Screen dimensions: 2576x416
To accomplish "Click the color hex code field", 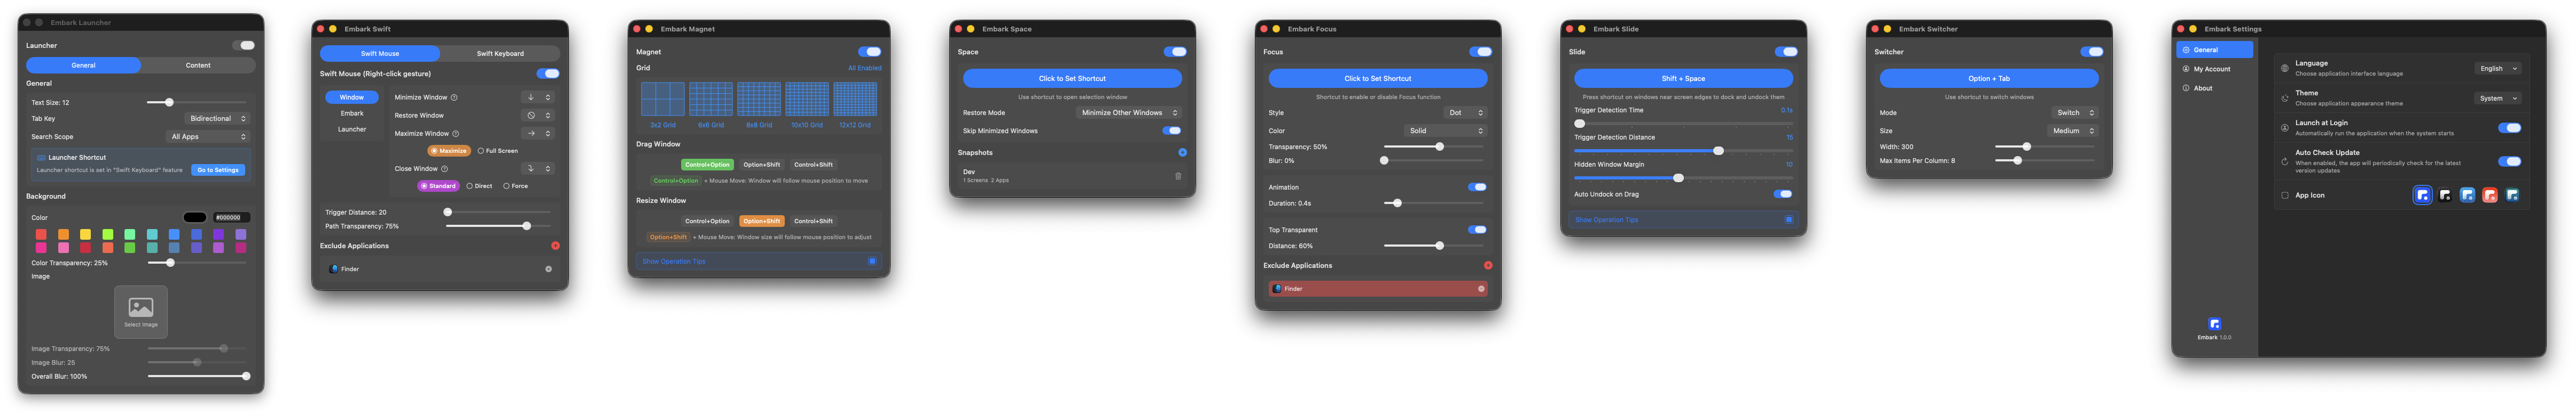I will coord(231,217).
